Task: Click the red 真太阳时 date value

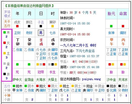Action: click(75, 34)
